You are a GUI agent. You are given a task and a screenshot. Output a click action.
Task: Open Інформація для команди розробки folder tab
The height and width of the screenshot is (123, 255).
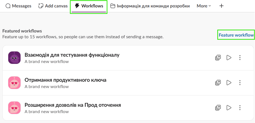coord(150,6)
